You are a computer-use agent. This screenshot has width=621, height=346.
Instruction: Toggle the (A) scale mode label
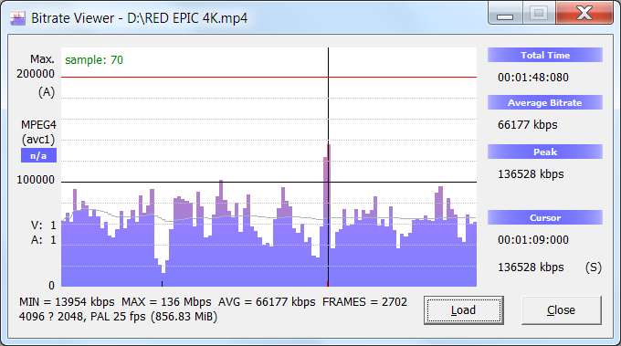pos(47,92)
